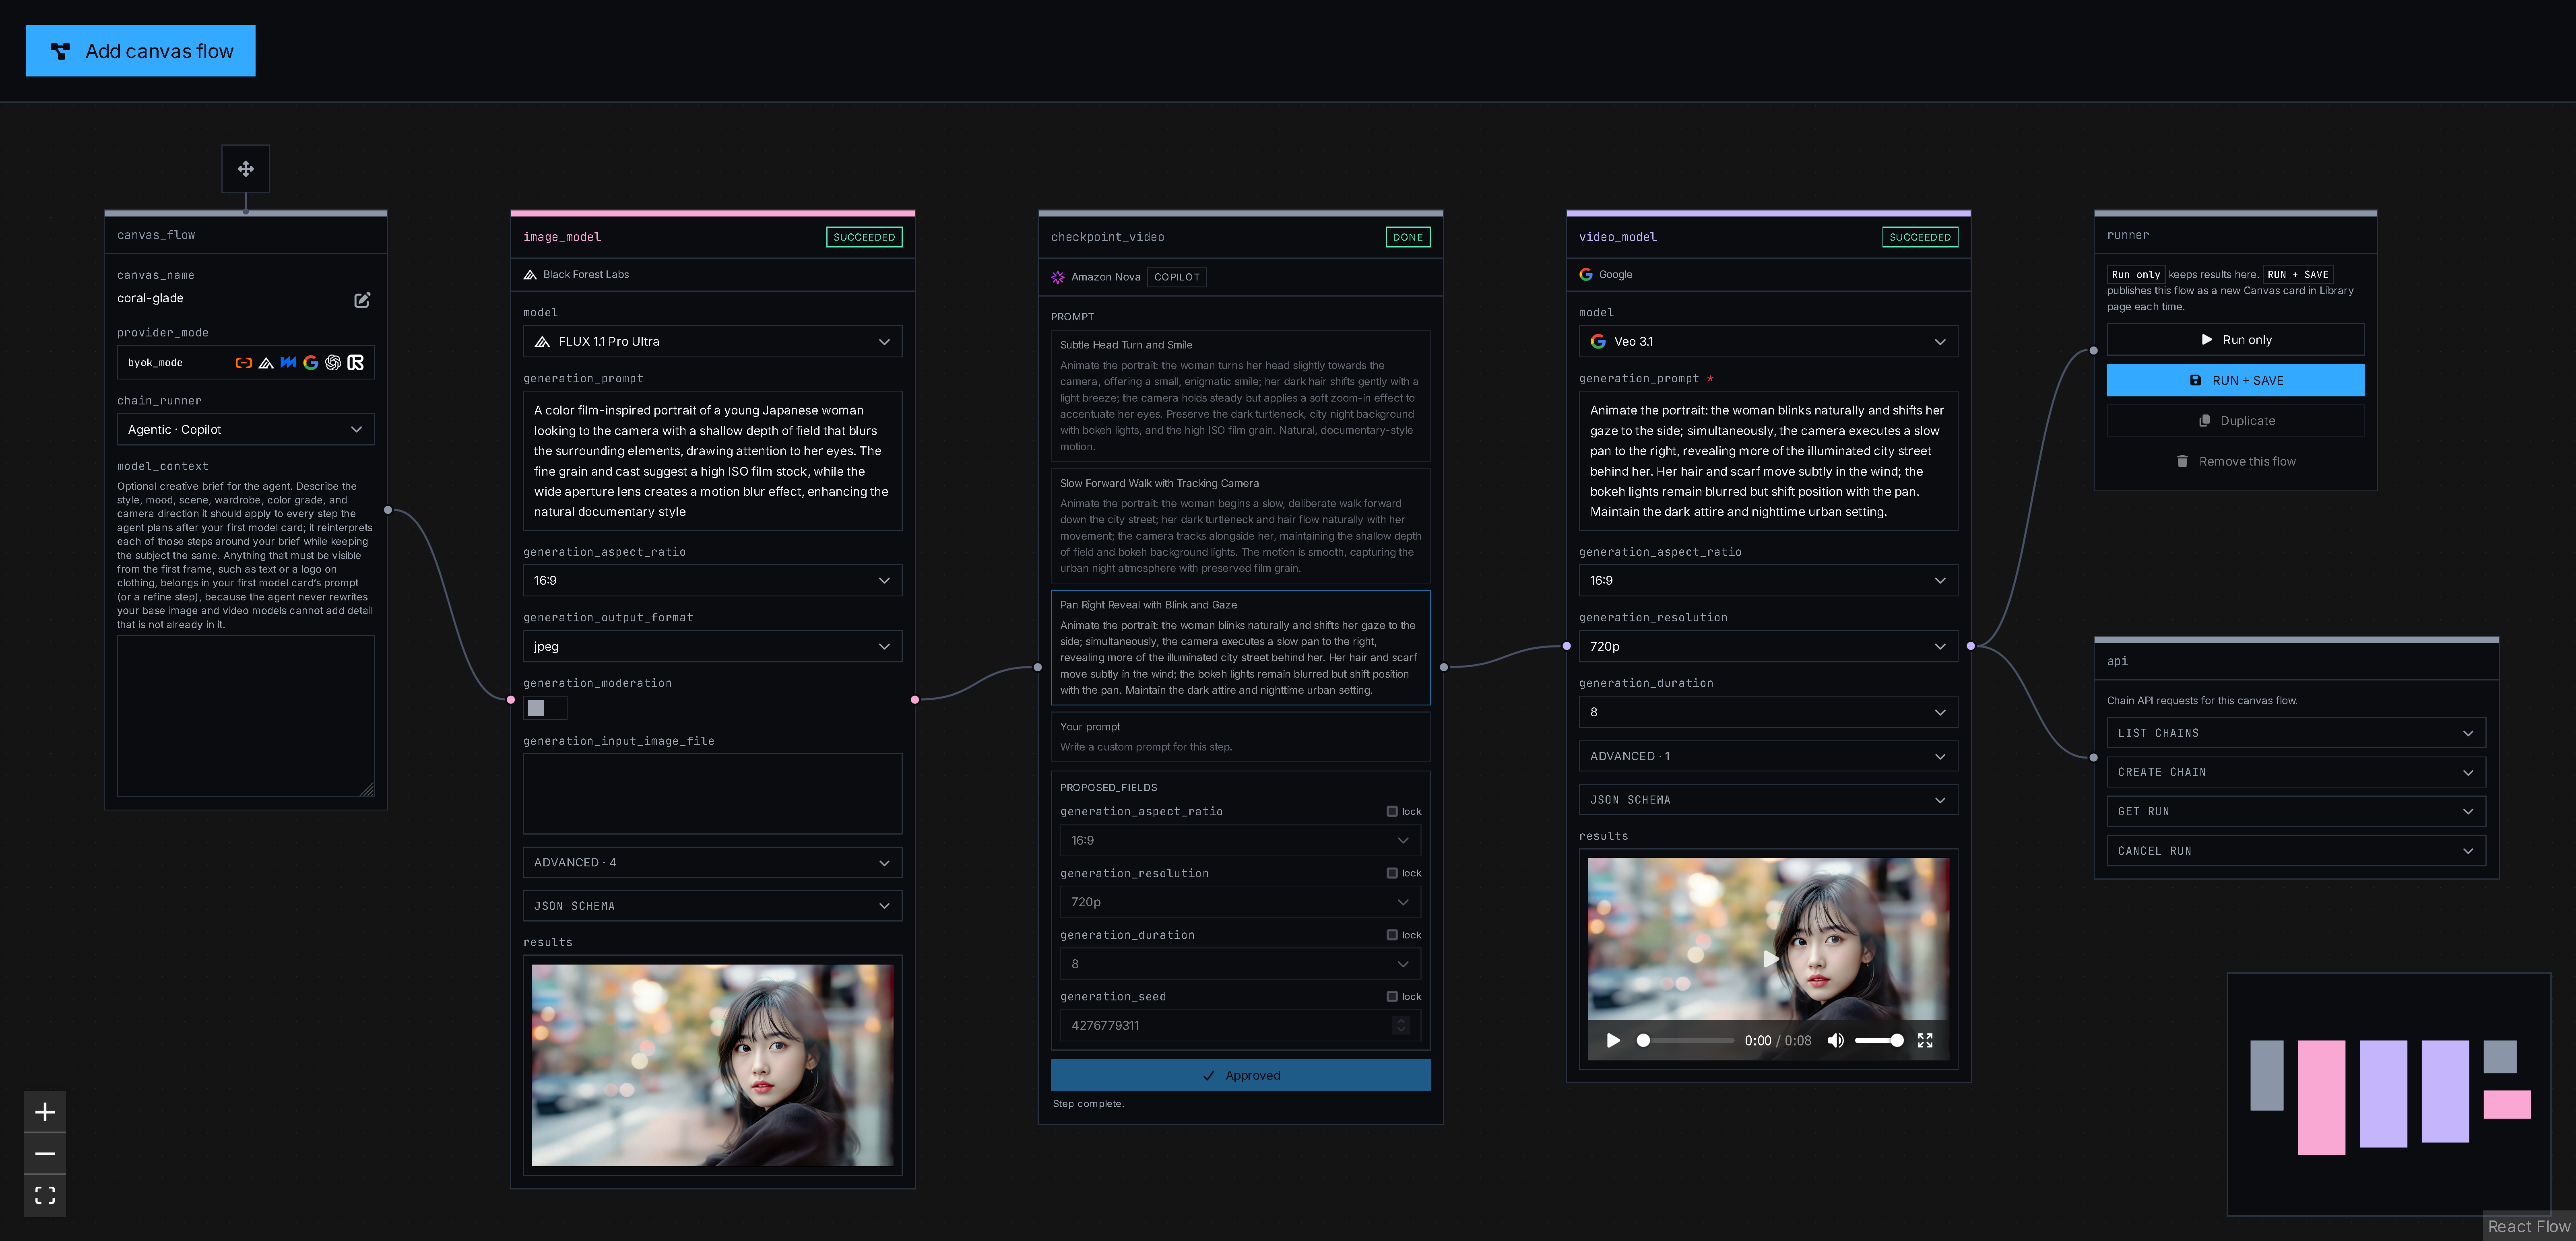Duplicate this canvas flow

[x=2235, y=421]
